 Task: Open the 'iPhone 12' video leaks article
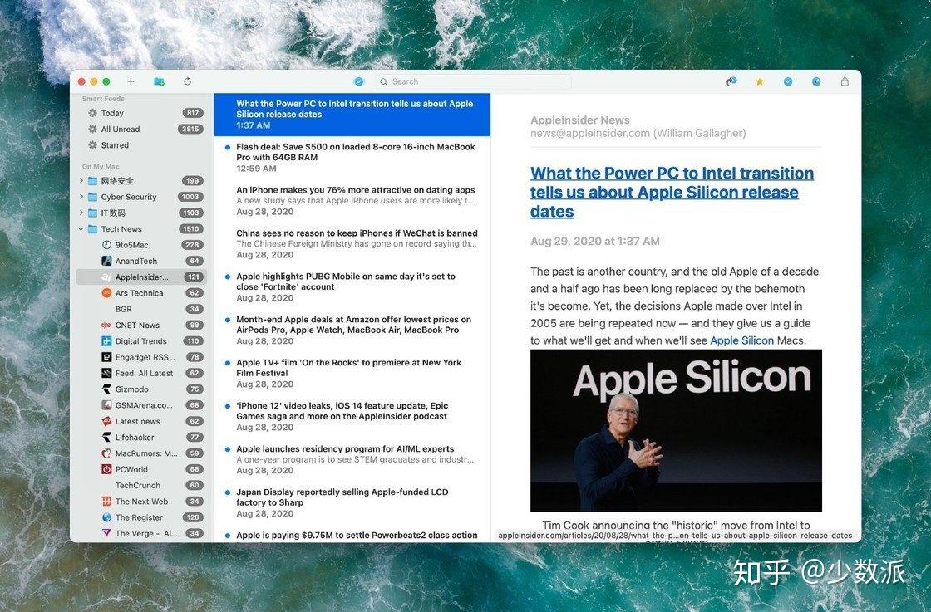pos(352,416)
